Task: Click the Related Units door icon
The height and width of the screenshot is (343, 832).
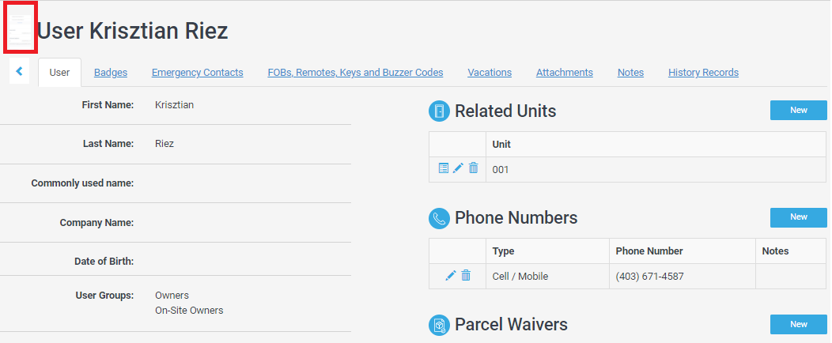Action: tap(439, 111)
